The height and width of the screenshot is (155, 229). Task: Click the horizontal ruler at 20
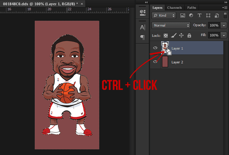click(49, 9)
